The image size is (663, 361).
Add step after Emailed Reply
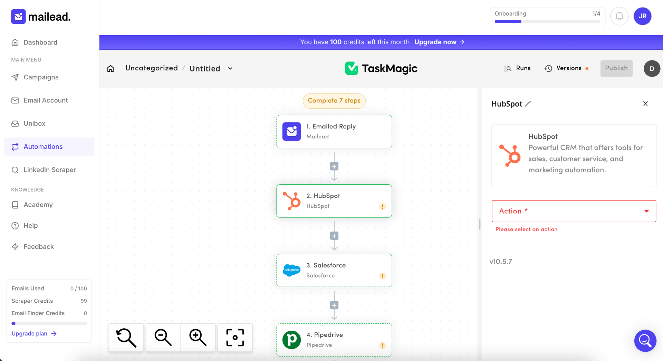click(334, 167)
